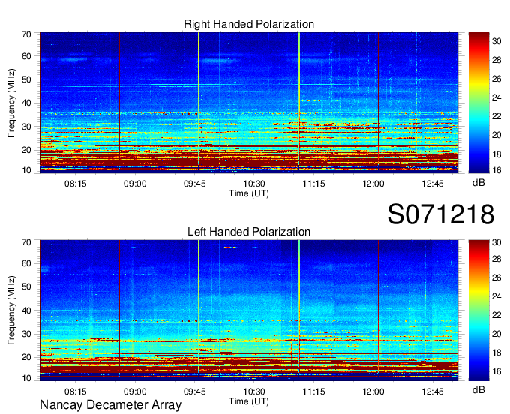Click the 70 frequency tick on top plot
This screenshot has width=510, height=414.
tap(26, 34)
